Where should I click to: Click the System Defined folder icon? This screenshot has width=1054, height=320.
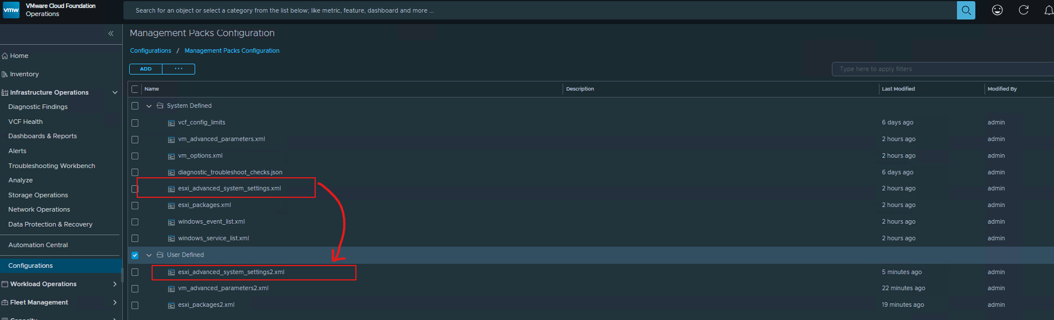coord(160,106)
